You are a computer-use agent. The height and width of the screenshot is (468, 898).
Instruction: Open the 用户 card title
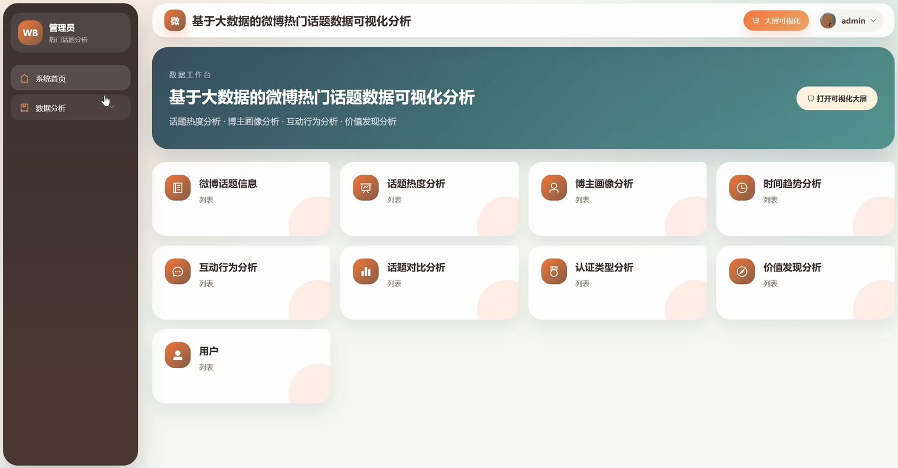click(x=209, y=351)
